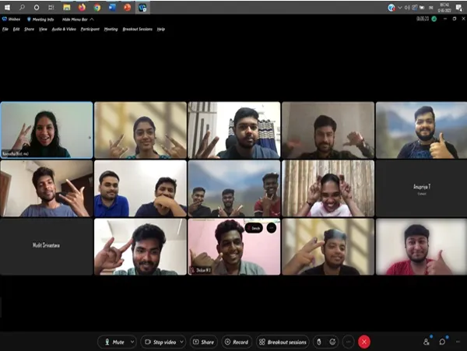Open the Chat panel icon
The height and width of the screenshot is (351, 467).
(x=442, y=342)
